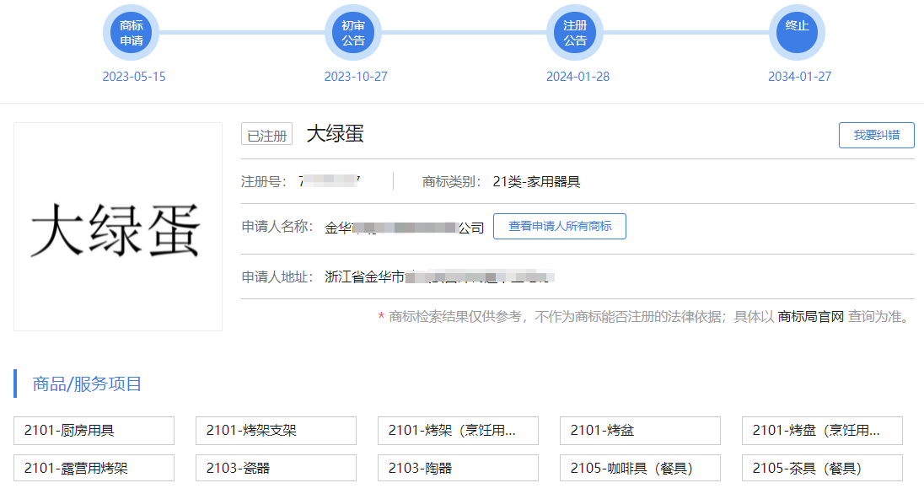Click the 商标申请 timeline step circle
This screenshot has height=499, width=924.
coord(132,33)
